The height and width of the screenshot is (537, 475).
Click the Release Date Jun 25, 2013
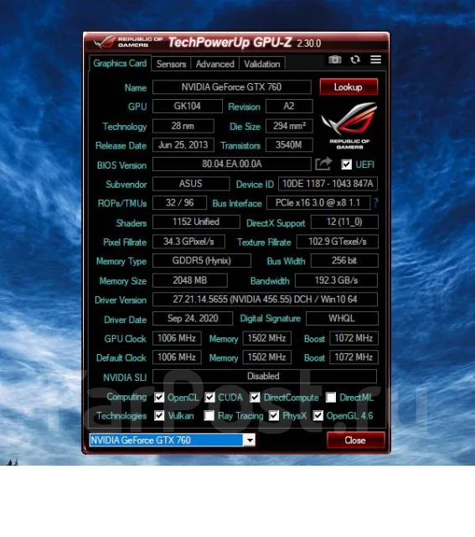tap(183, 145)
